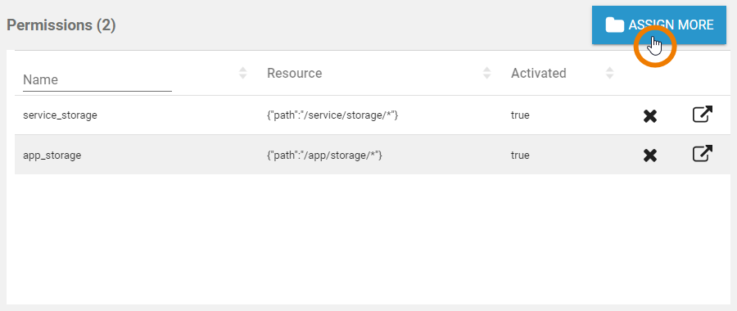The height and width of the screenshot is (311, 737).
Task: Click the Resource column header label
Action: point(295,74)
